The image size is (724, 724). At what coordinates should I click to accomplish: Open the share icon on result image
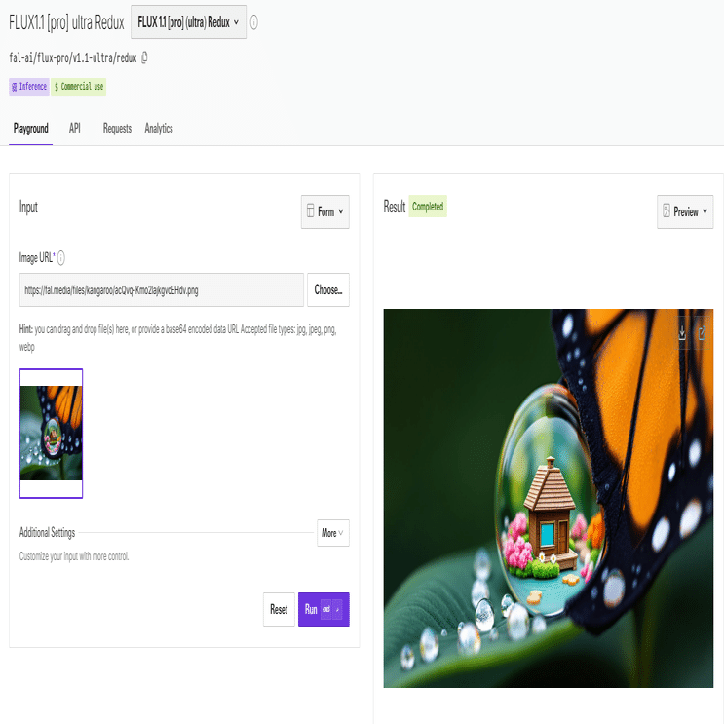click(702, 332)
